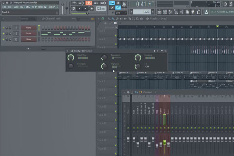
Task: Open Fruity Filter gear settings
Action: [x=72, y=51]
